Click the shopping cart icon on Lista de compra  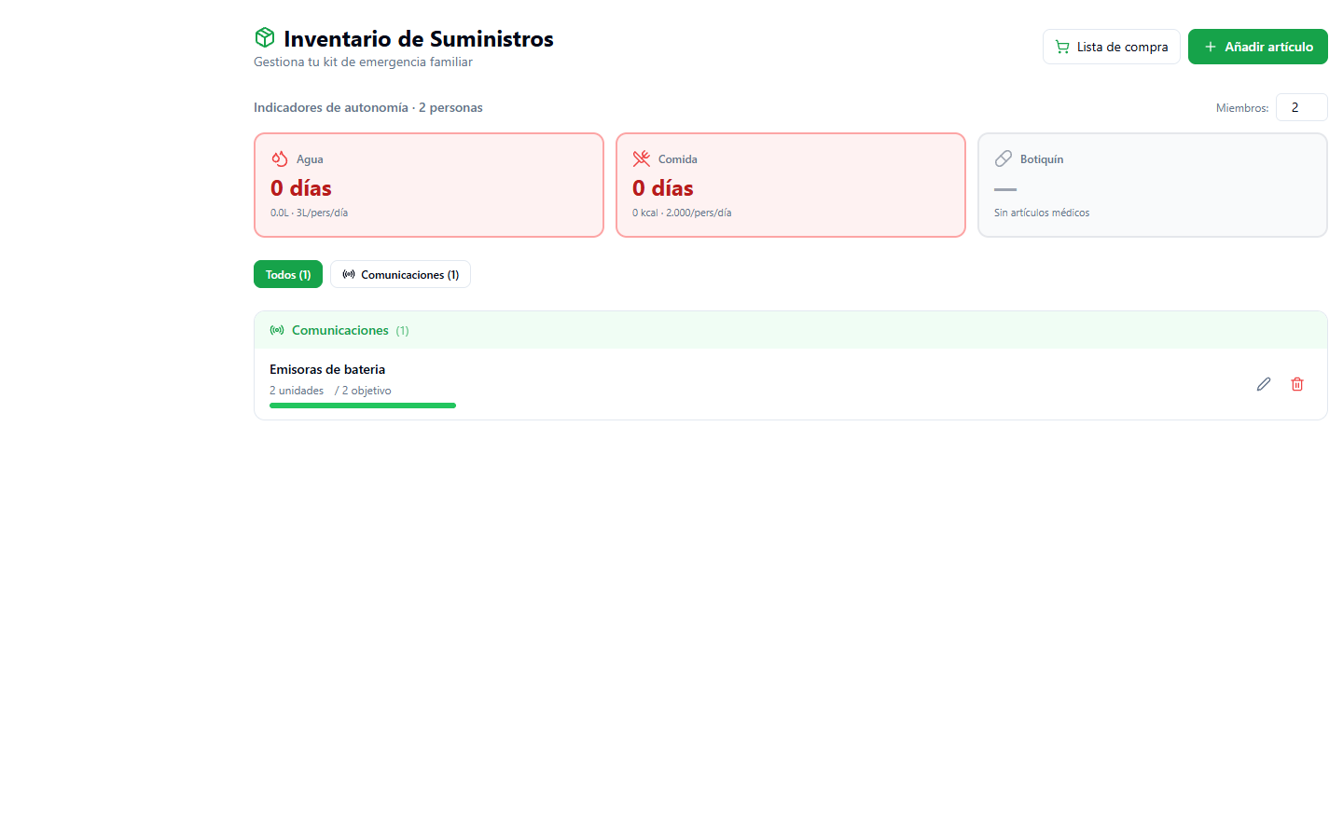(1062, 46)
